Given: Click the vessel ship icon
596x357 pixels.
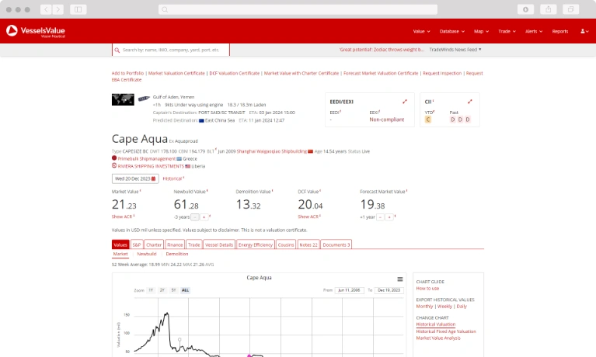Looking at the screenshot, I should [x=144, y=99].
